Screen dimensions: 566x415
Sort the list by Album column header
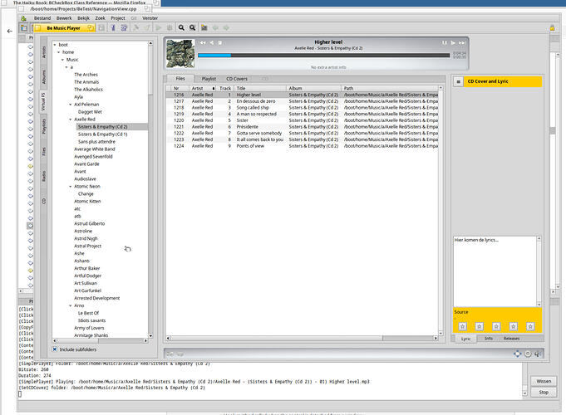(313, 88)
